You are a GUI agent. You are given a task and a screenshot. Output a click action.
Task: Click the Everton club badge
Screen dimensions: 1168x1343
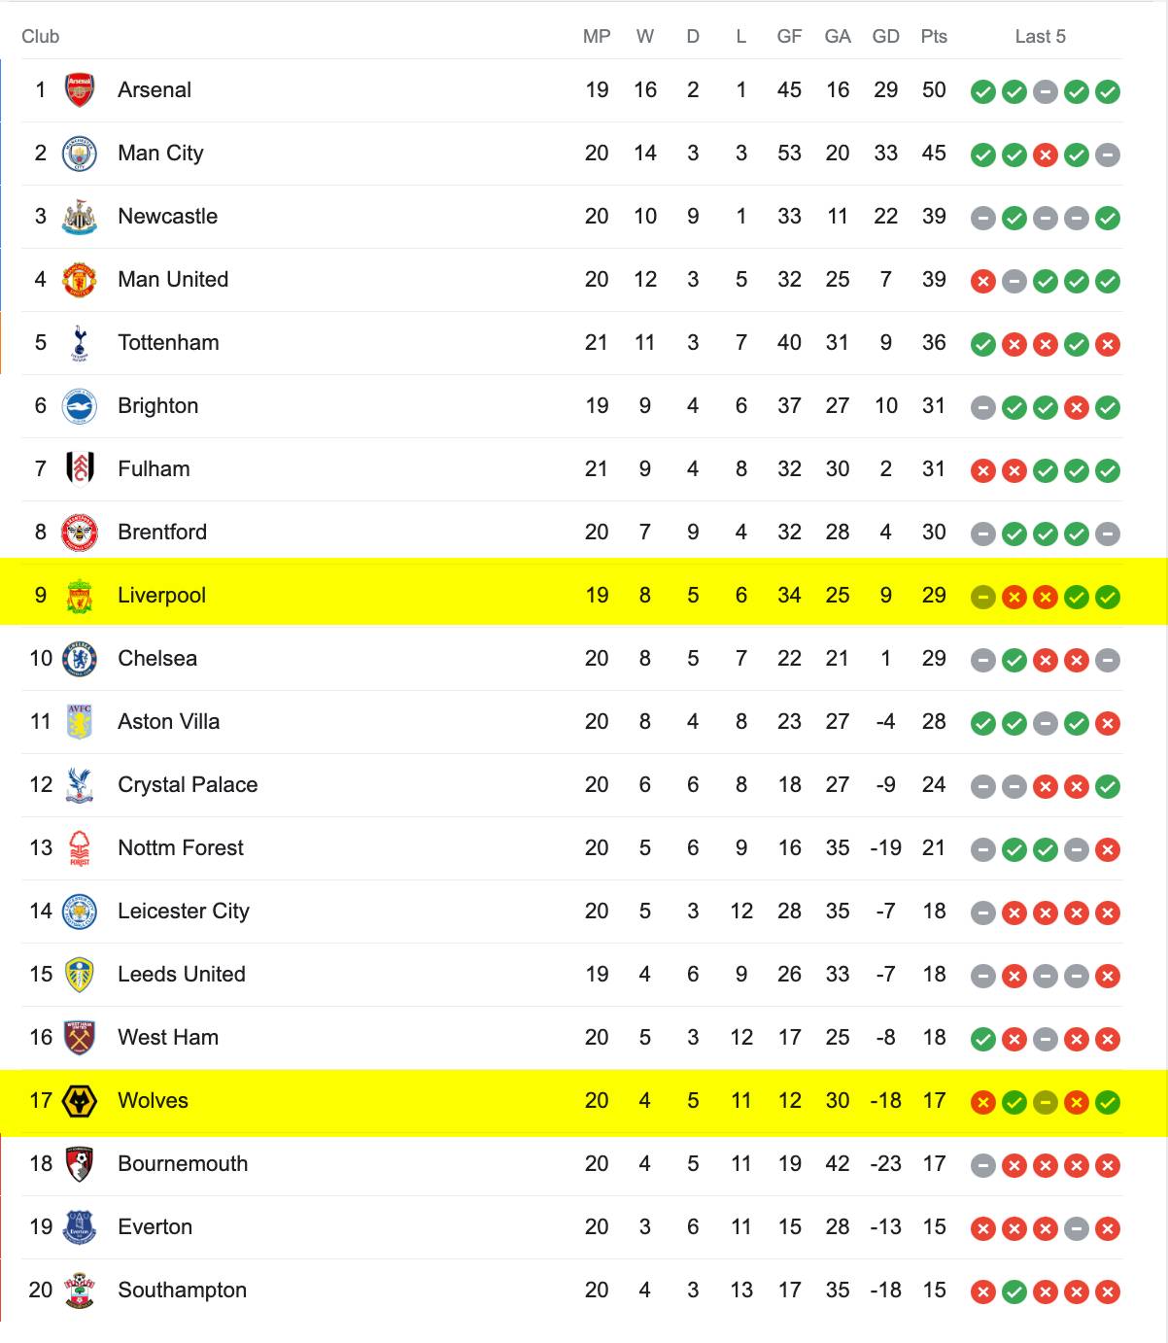pos(80,1227)
